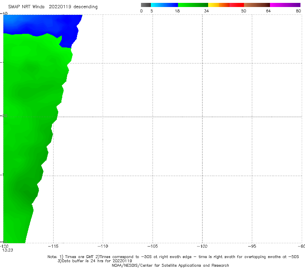Click the longitude axis label '-110'
Viewport: 305px width, 268px height.
(103, 246)
